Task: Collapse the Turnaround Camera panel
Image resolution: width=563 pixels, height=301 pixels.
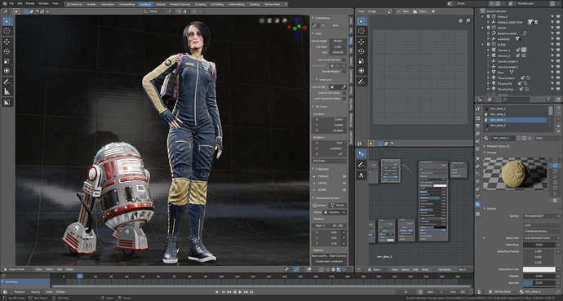Action: click(313, 198)
